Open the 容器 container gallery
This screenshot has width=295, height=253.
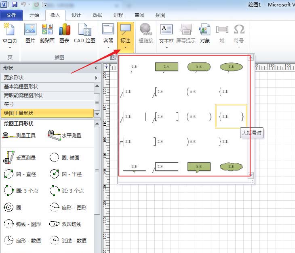pos(108,35)
